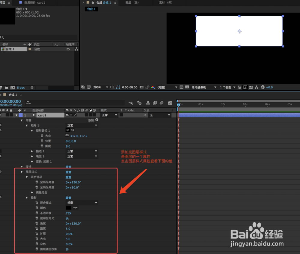
Task: Click always preview this view icon
Action: 83,87
